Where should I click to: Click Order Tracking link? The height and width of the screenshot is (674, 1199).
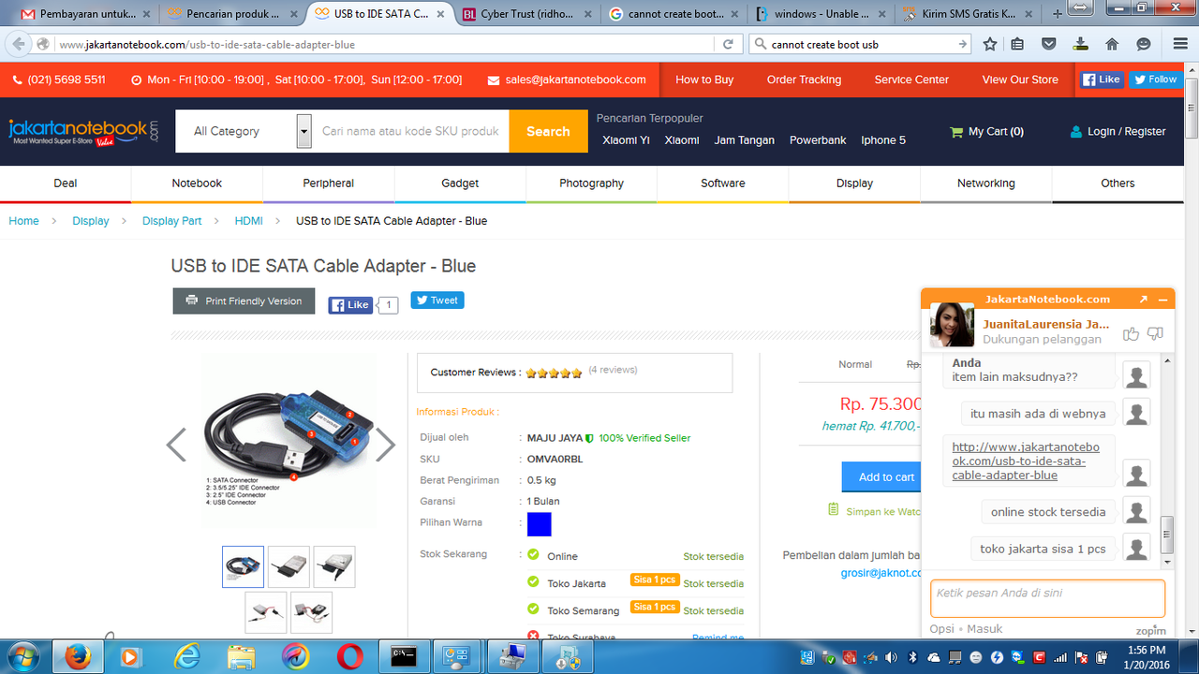pyautogui.click(x=804, y=80)
